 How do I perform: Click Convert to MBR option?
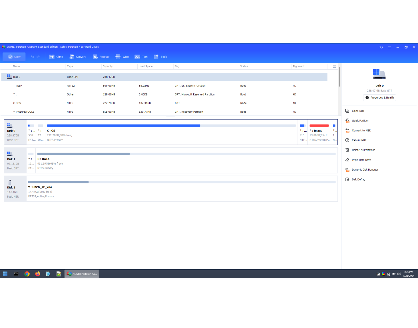point(361,130)
